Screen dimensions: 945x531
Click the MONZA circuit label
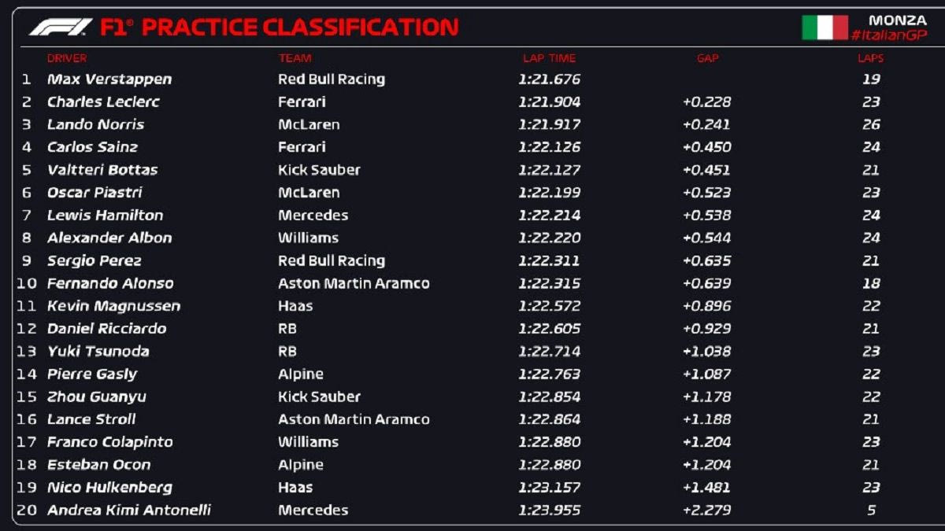coord(897,20)
